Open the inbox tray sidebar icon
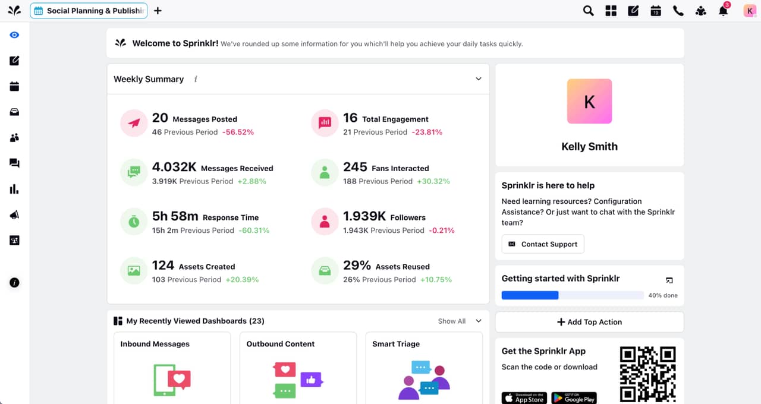Viewport: 761px width, 404px height. (x=14, y=112)
